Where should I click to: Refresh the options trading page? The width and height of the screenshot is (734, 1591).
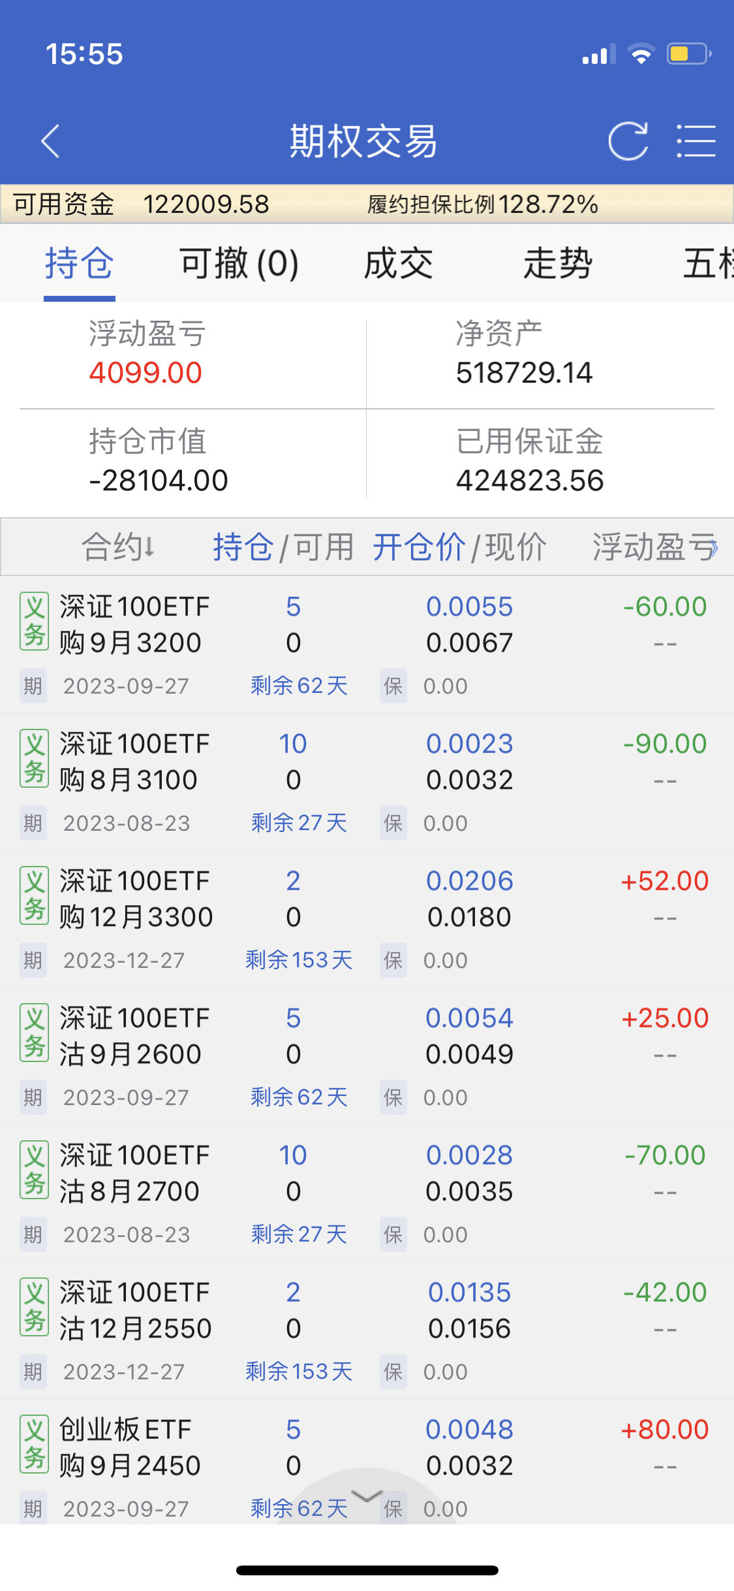(x=628, y=141)
